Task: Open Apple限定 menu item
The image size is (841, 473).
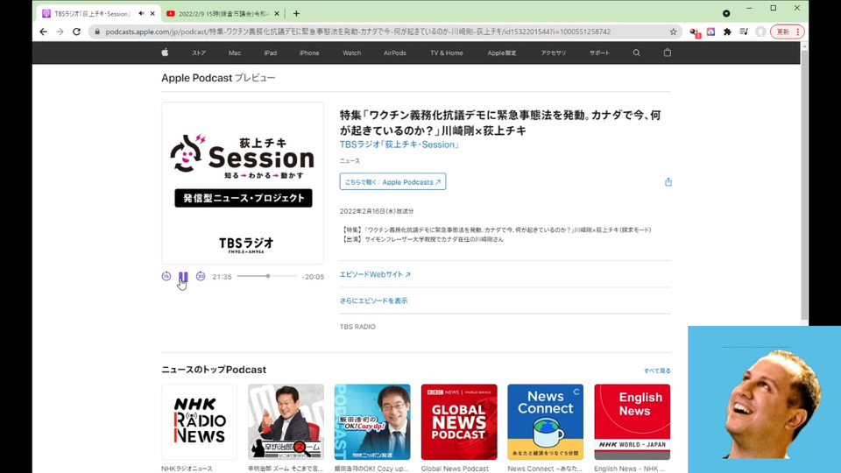Action: (x=501, y=53)
